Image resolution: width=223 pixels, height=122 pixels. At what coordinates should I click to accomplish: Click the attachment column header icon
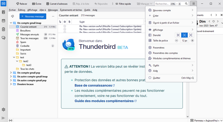(x=69, y=21)
